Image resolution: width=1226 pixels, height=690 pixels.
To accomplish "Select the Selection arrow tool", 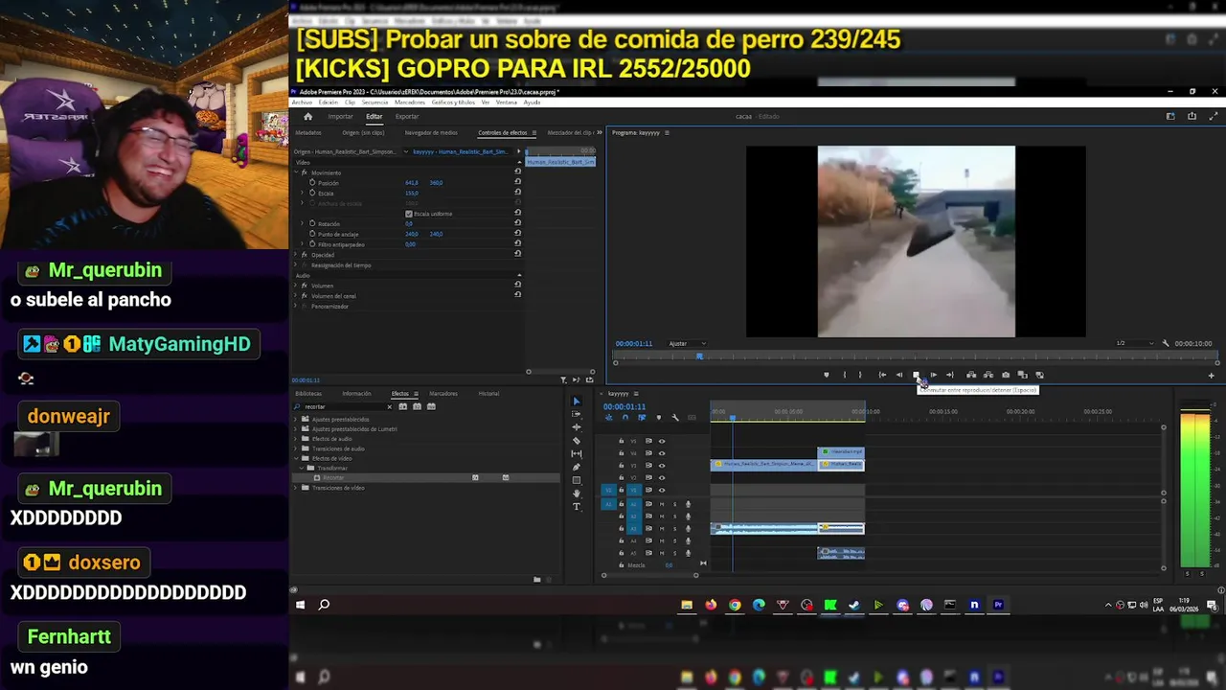I will [x=576, y=402].
